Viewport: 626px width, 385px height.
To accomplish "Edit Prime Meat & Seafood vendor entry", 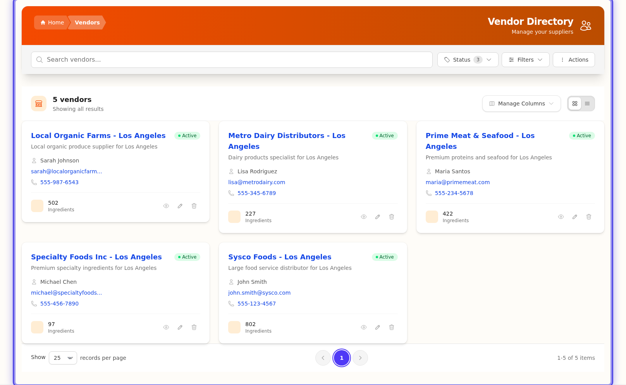I will pos(575,217).
